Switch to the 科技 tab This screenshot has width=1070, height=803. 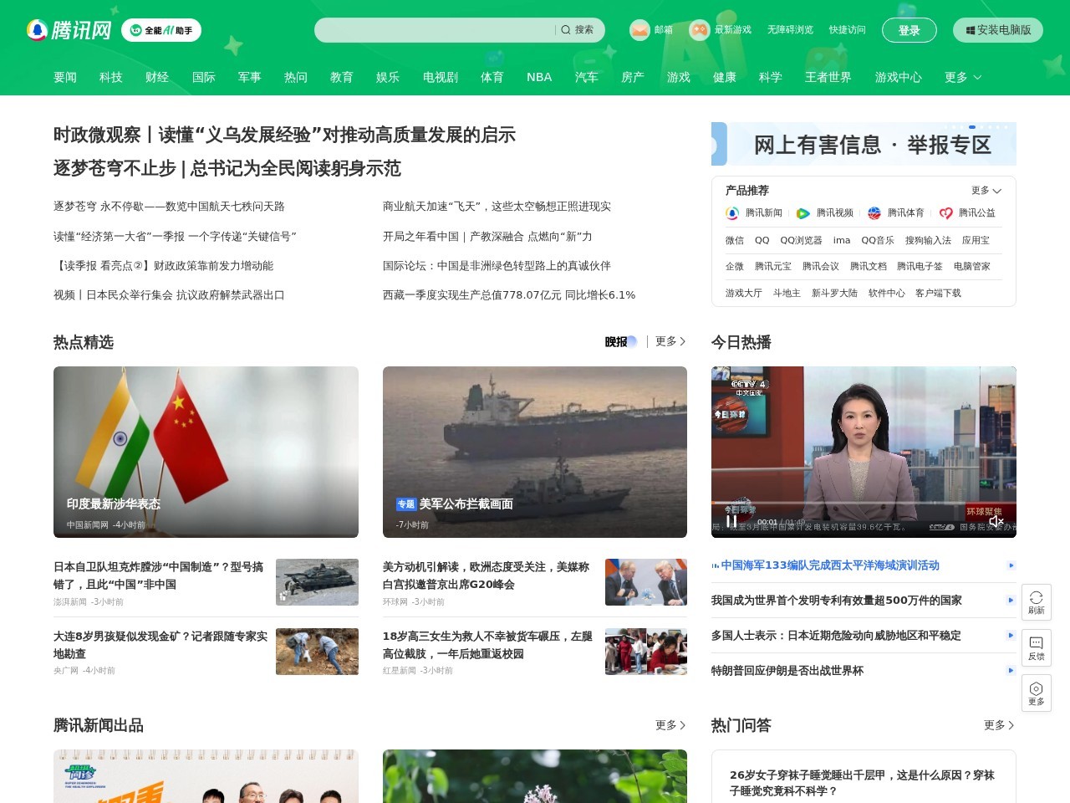pos(111,77)
